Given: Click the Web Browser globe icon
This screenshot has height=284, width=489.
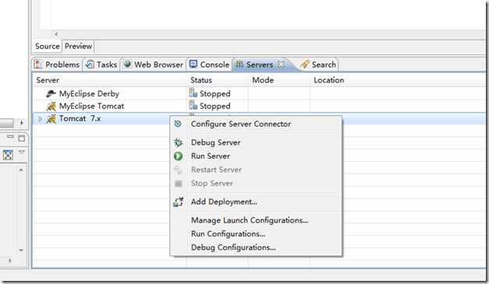Looking at the screenshot, I should pos(127,64).
